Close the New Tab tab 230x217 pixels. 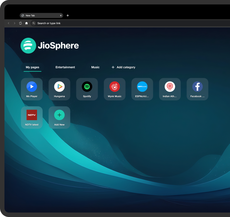click(61, 16)
